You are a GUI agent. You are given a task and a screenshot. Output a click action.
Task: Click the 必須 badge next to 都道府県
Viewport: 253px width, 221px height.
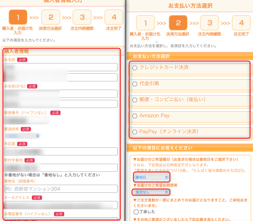[26, 129]
